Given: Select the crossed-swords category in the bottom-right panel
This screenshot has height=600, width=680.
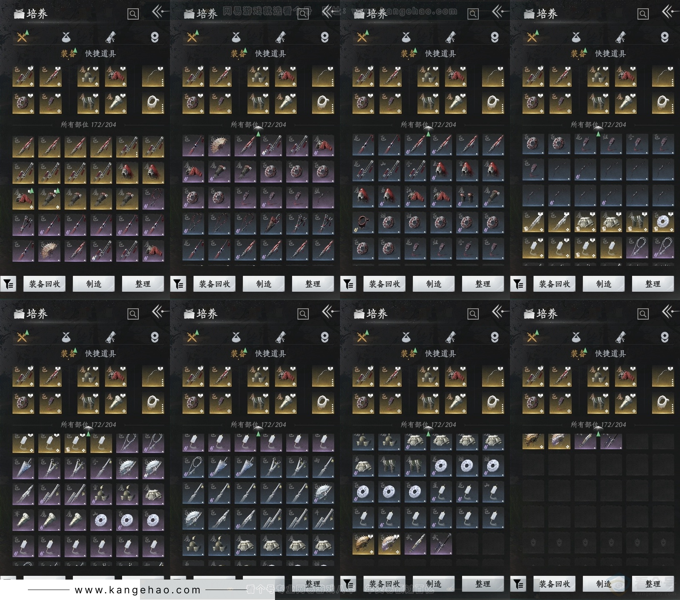Looking at the screenshot, I should click(x=532, y=337).
